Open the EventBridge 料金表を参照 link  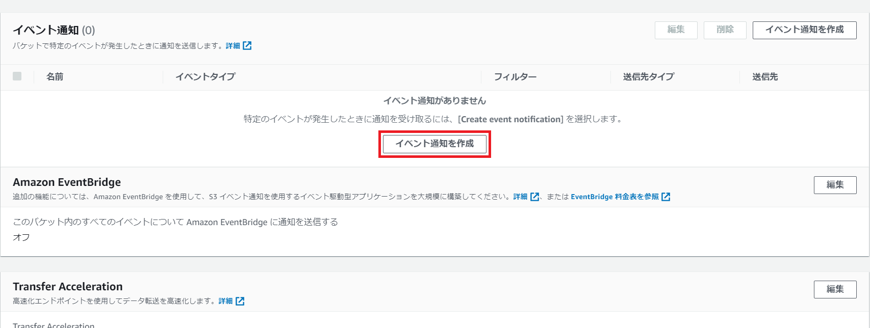tap(615, 197)
